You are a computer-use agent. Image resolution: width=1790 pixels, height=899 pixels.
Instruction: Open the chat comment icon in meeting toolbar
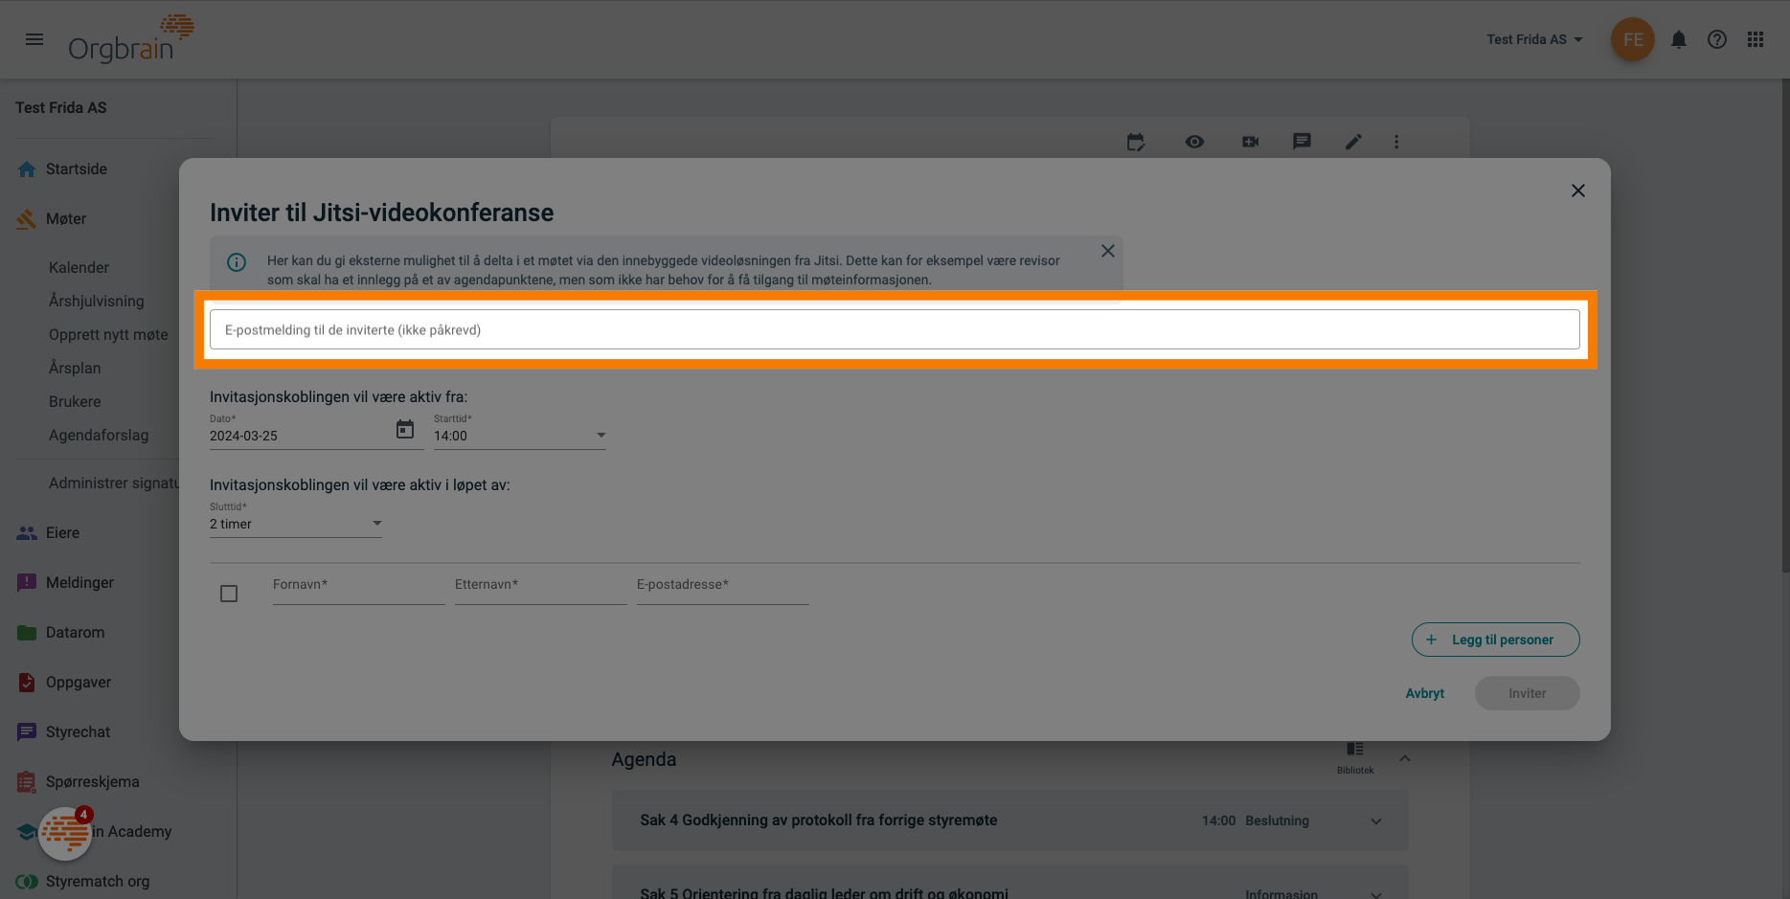[x=1302, y=142]
